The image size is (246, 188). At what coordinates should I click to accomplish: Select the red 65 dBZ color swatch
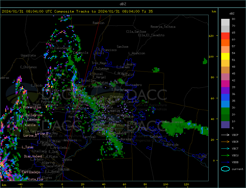(225, 36)
